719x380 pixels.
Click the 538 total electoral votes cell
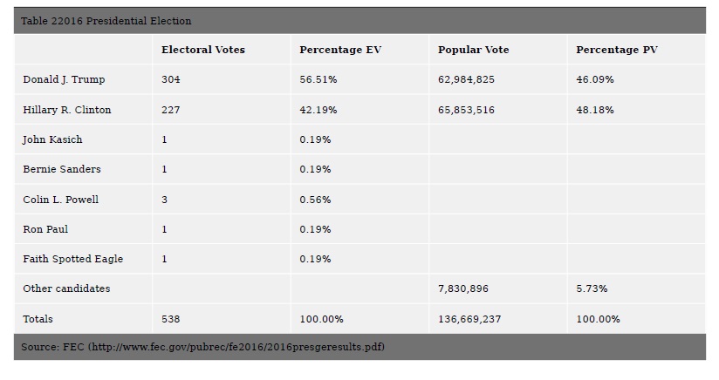[170, 319]
